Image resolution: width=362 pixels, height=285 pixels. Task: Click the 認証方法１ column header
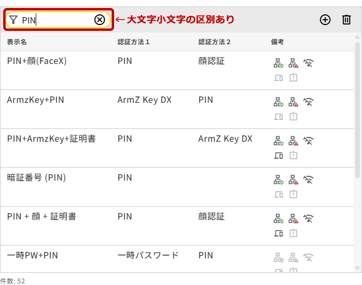tap(133, 42)
